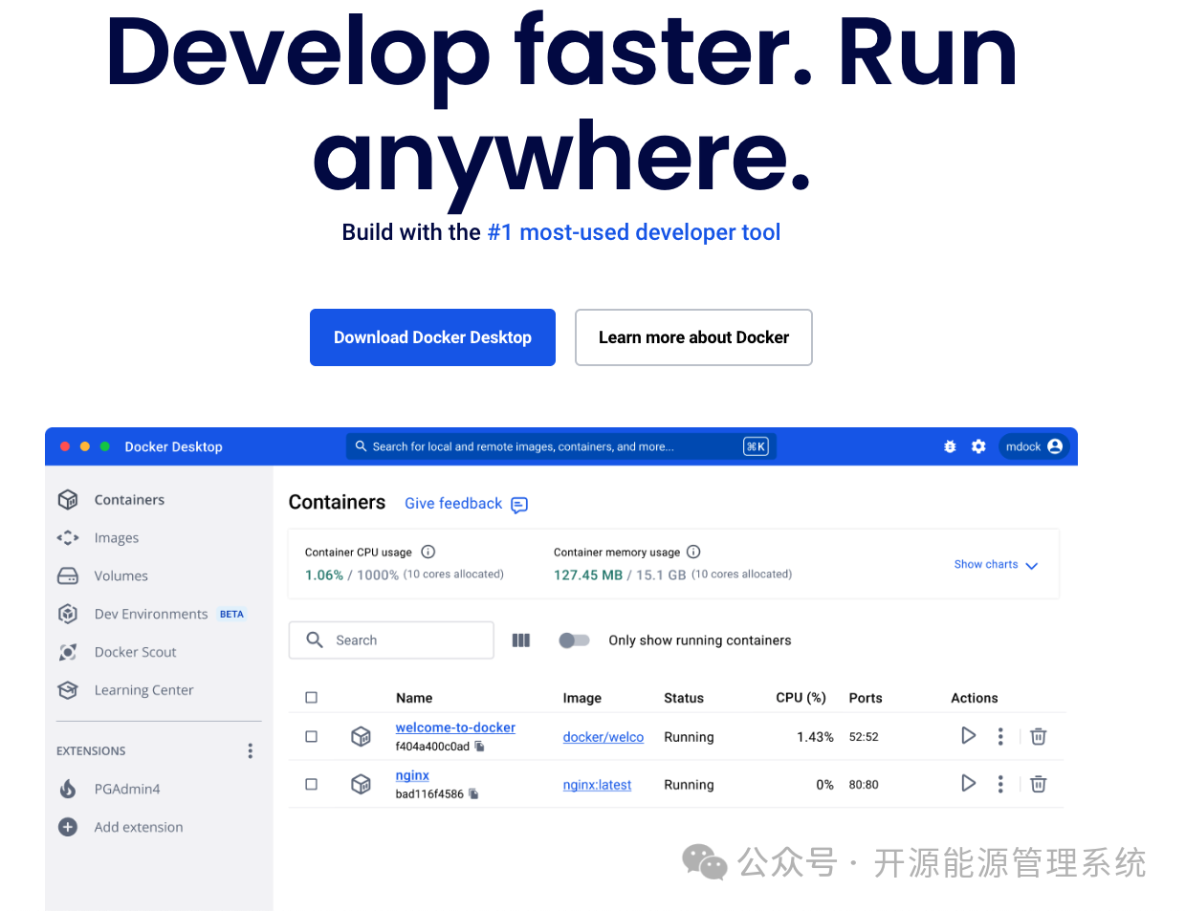The image size is (1185, 911).
Task: Open the nginx:latest image link
Action: pyautogui.click(x=597, y=785)
